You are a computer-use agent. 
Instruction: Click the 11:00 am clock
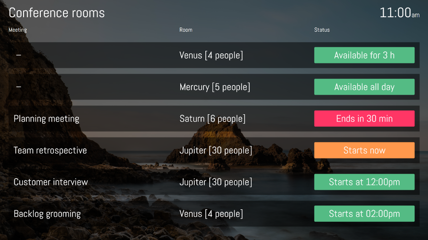coord(399,13)
